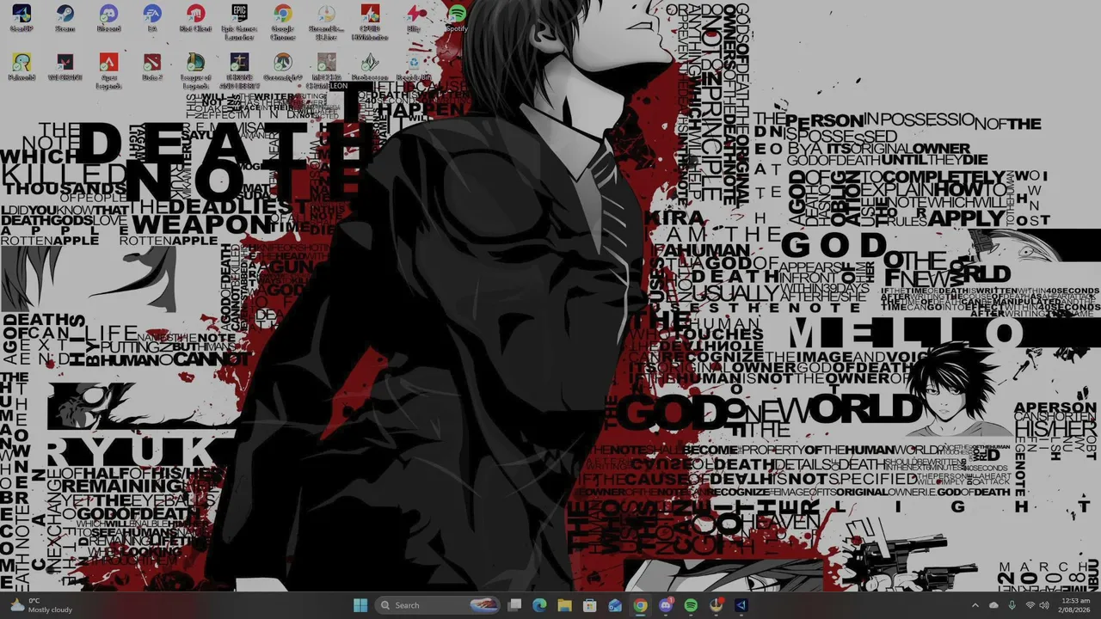Select the VALORANT desktop shortcut
The width and height of the screenshot is (1101, 619).
pyautogui.click(x=65, y=67)
